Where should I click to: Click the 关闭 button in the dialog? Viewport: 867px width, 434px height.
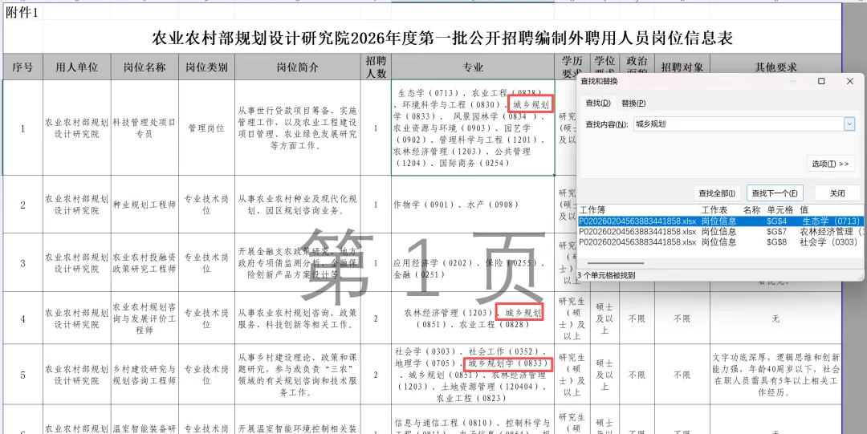click(837, 193)
